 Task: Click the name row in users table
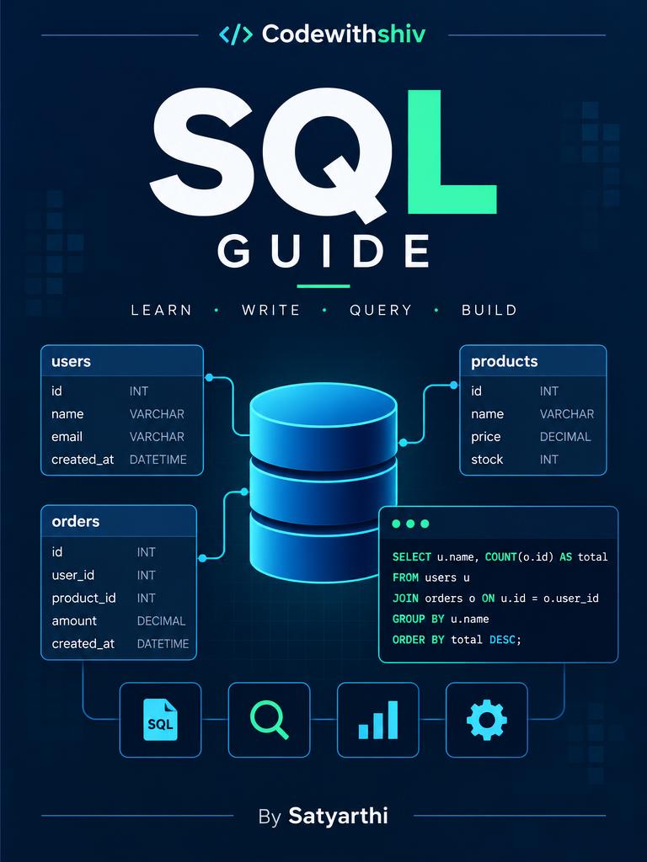click(118, 414)
